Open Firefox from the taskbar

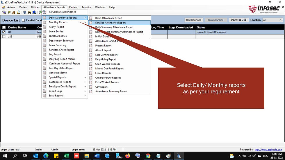(x=128, y=156)
